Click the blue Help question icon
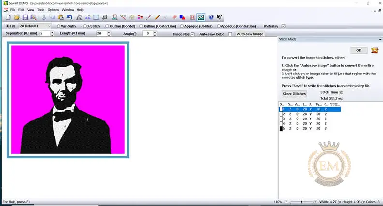This screenshot has width=383, height=206. 211,17
